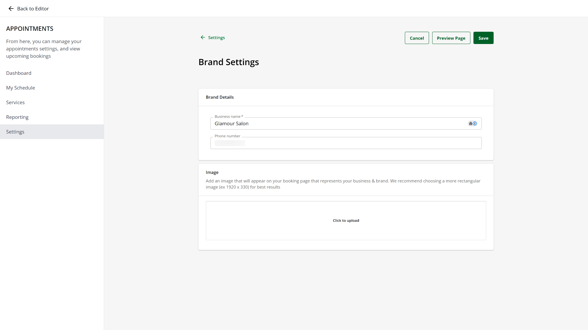Select Reporting in the sidebar
588x330 pixels.
[17, 117]
